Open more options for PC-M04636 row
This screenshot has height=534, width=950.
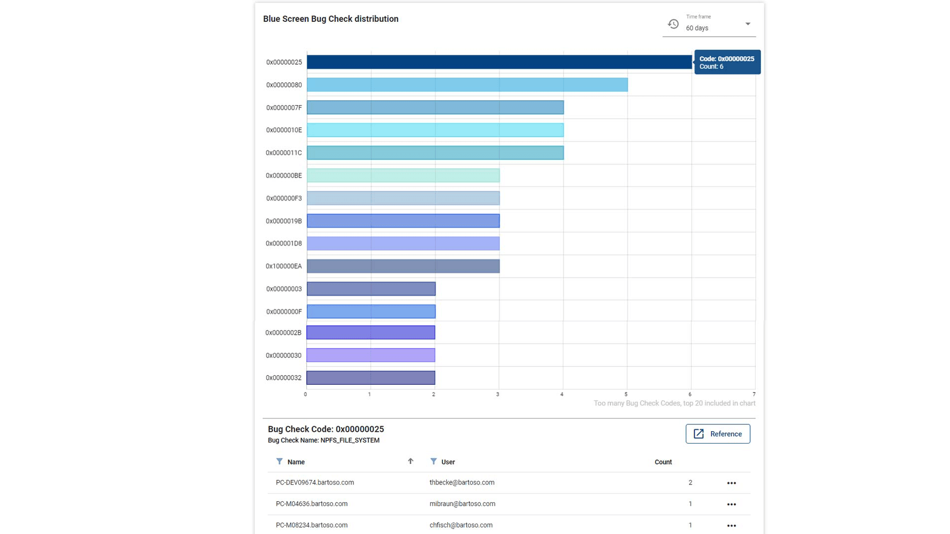(x=731, y=504)
